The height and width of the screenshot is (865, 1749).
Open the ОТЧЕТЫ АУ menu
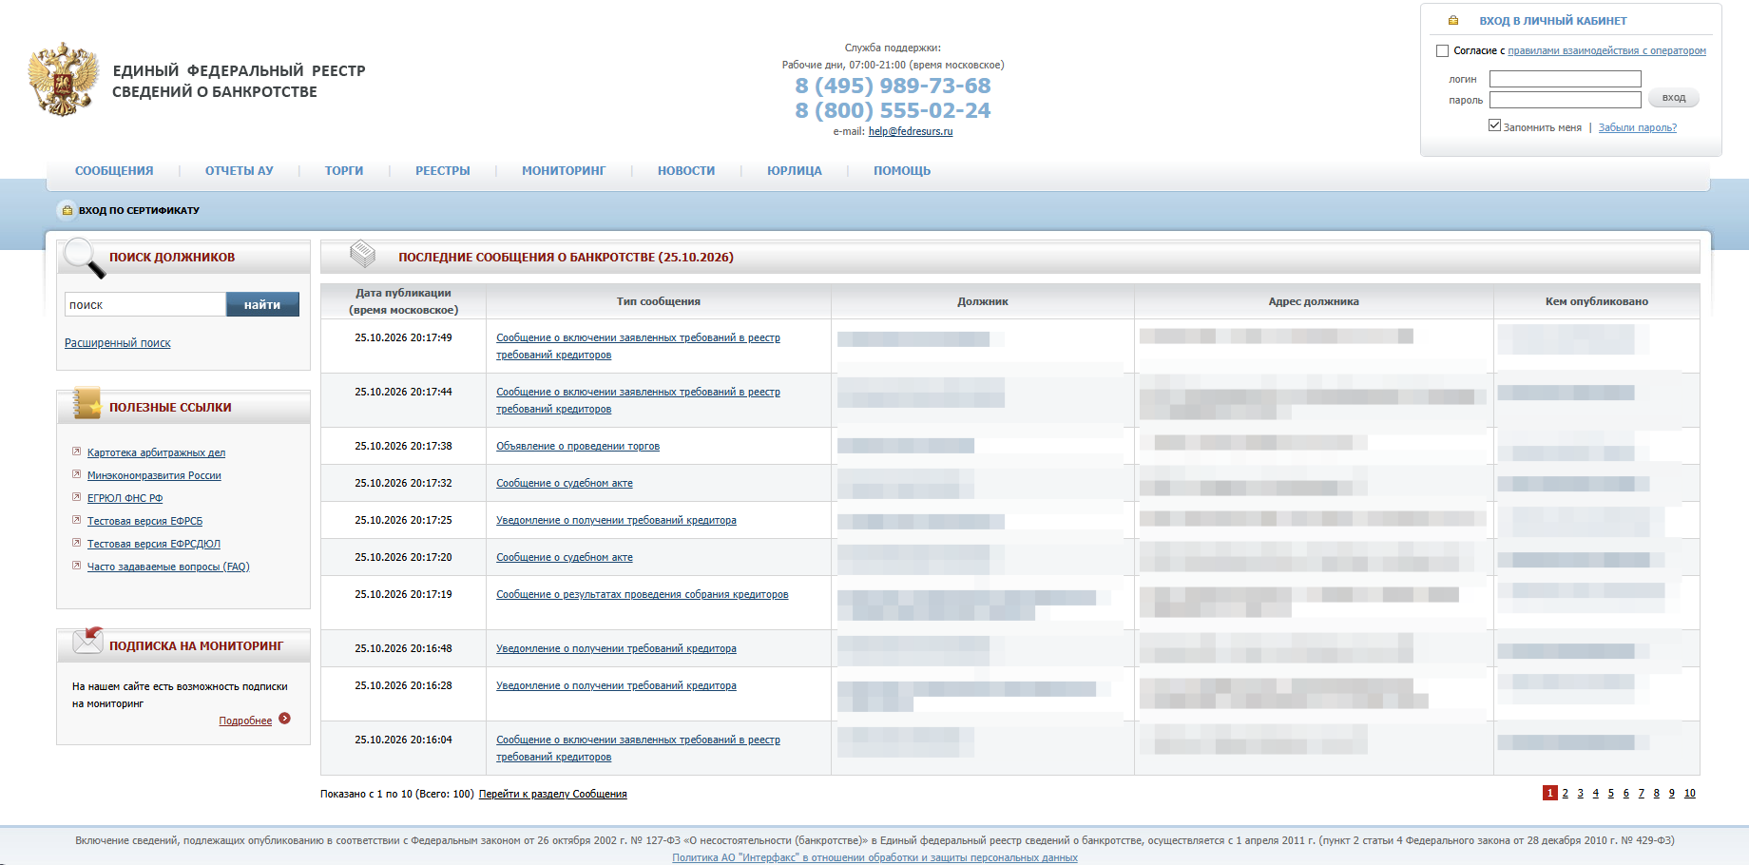(x=240, y=171)
